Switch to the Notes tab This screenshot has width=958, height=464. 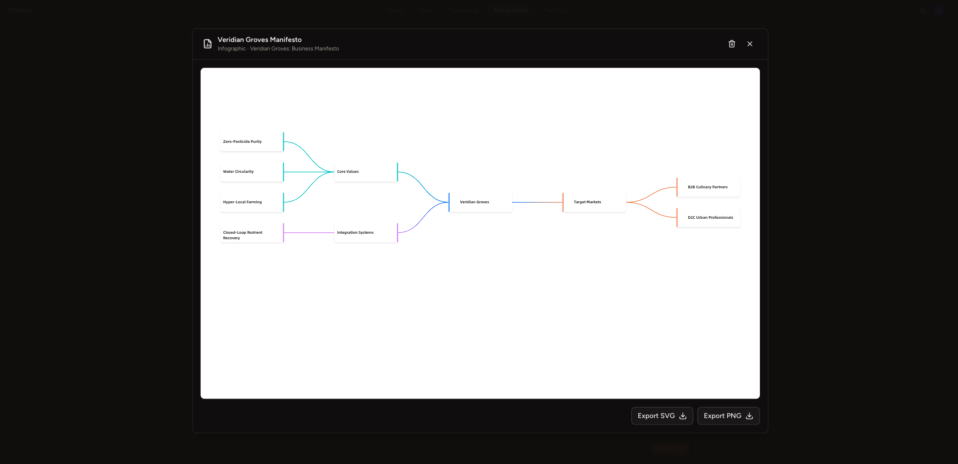tap(395, 10)
